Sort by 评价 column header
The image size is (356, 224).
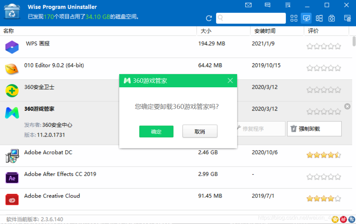(x=313, y=31)
